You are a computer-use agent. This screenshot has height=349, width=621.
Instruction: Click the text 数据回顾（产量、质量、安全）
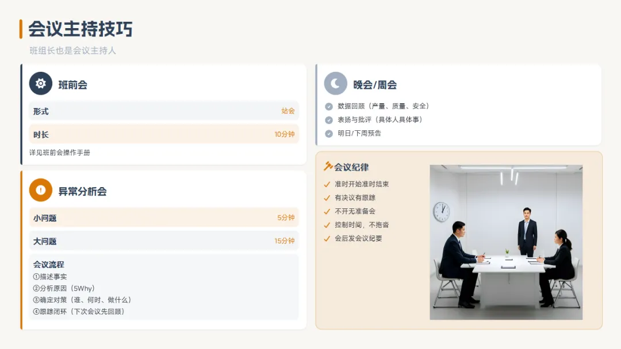tap(384, 106)
